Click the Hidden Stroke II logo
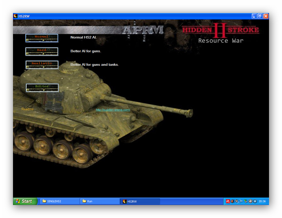 pyautogui.click(x=221, y=30)
